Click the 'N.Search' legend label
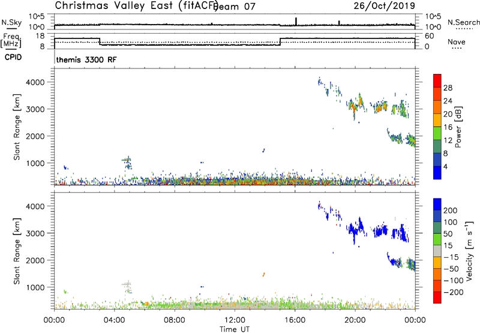480x333 pixels. 463,22
